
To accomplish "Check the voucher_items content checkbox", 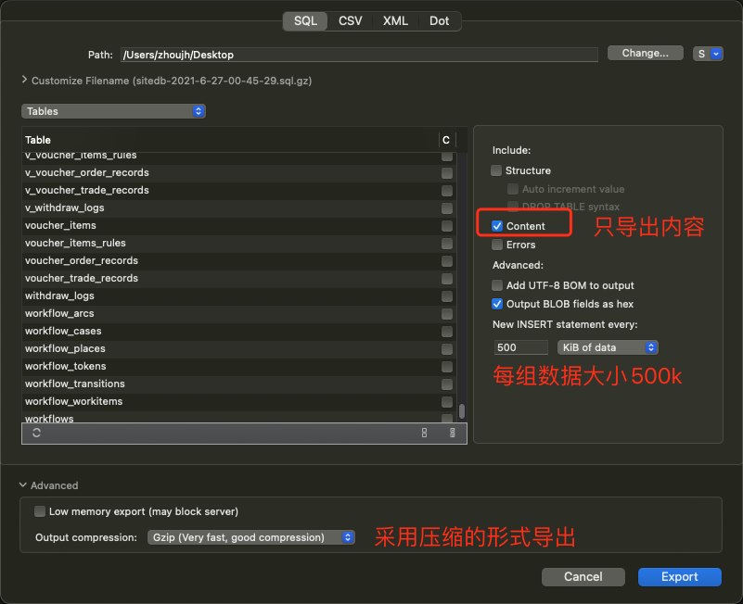I will (x=446, y=226).
